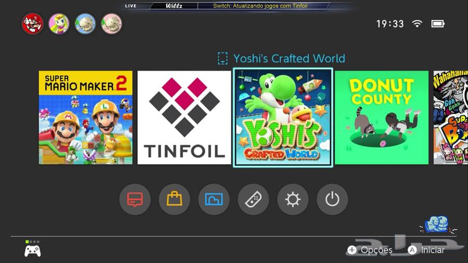Launch Donut County game

[382, 117]
